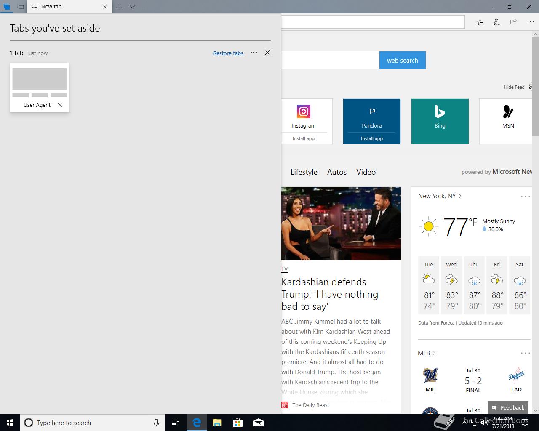Select the New tab in tab strip
The width and height of the screenshot is (539, 431).
[69, 7]
